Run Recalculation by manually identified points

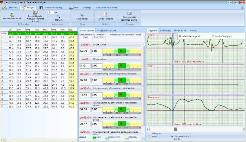[35, 12]
